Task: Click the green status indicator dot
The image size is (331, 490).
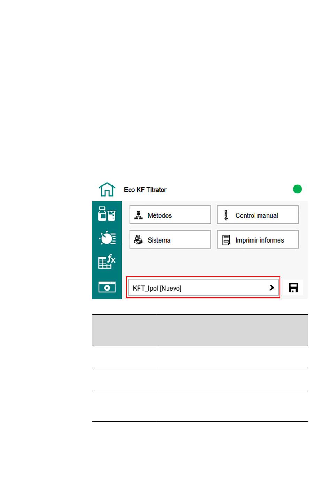Action: (297, 189)
